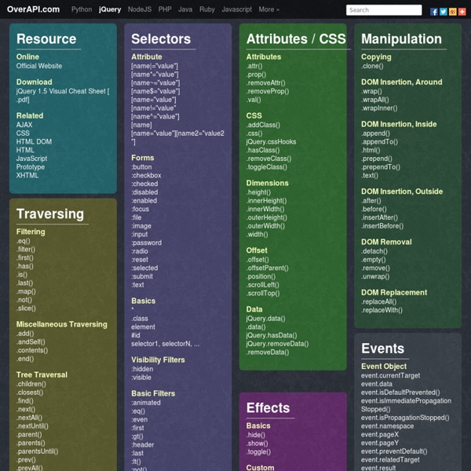Download jQuery 1.5 Visual Cheat Sheet pdf
Viewport: 471px width, 471px height.
tap(63, 95)
